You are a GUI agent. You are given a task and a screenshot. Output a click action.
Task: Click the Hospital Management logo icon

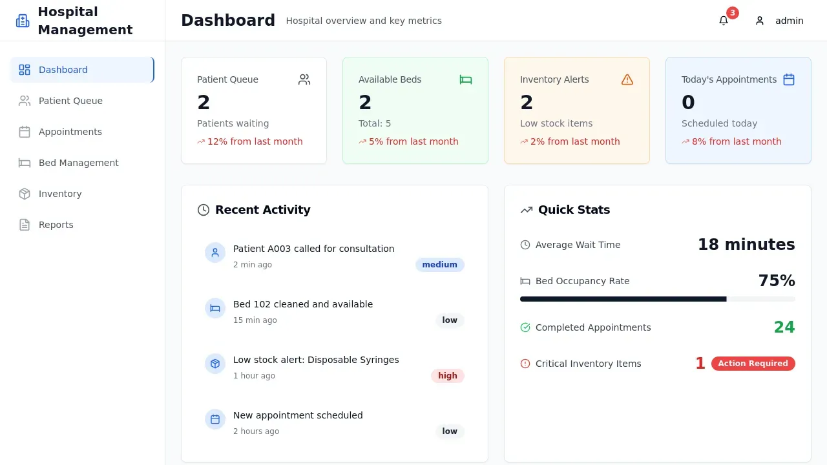23,21
